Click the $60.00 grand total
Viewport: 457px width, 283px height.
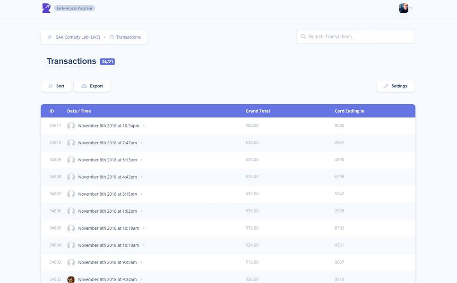click(252, 125)
